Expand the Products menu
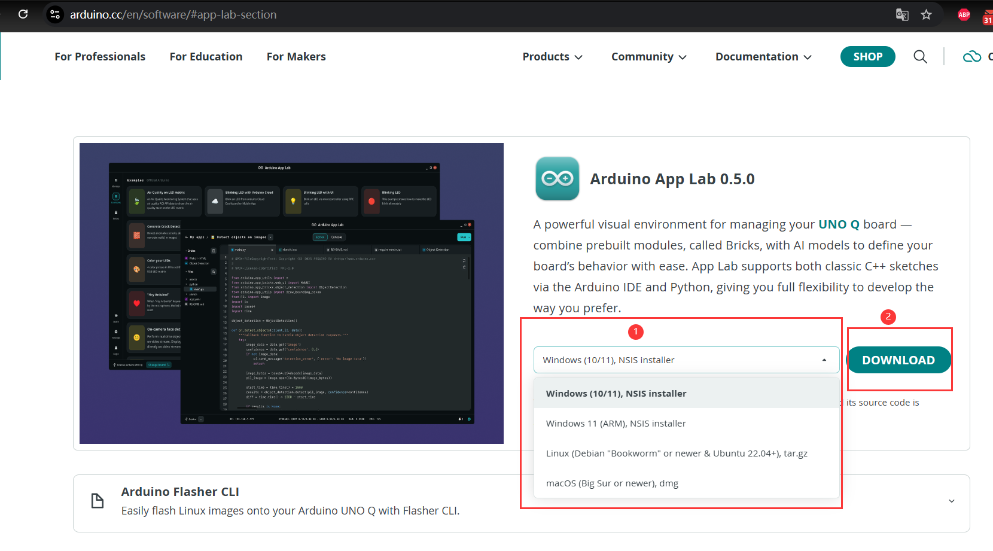 point(552,57)
